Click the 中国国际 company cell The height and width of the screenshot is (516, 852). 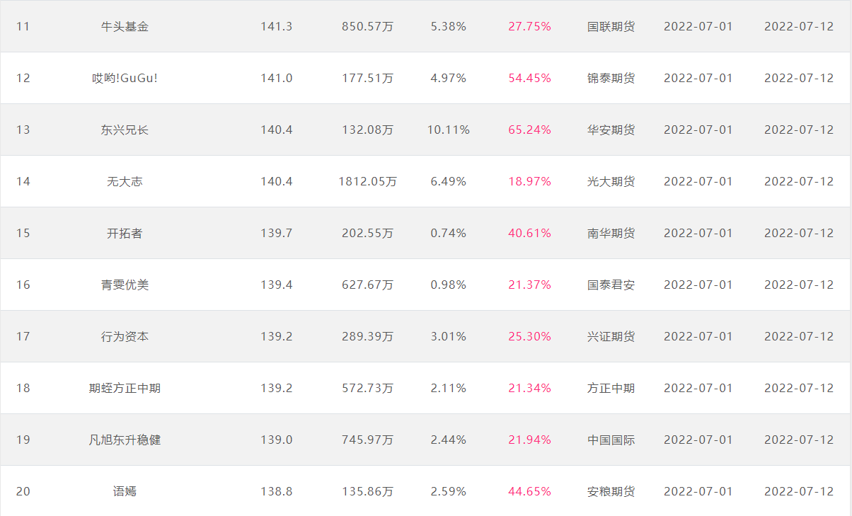(x=611, y=440)
